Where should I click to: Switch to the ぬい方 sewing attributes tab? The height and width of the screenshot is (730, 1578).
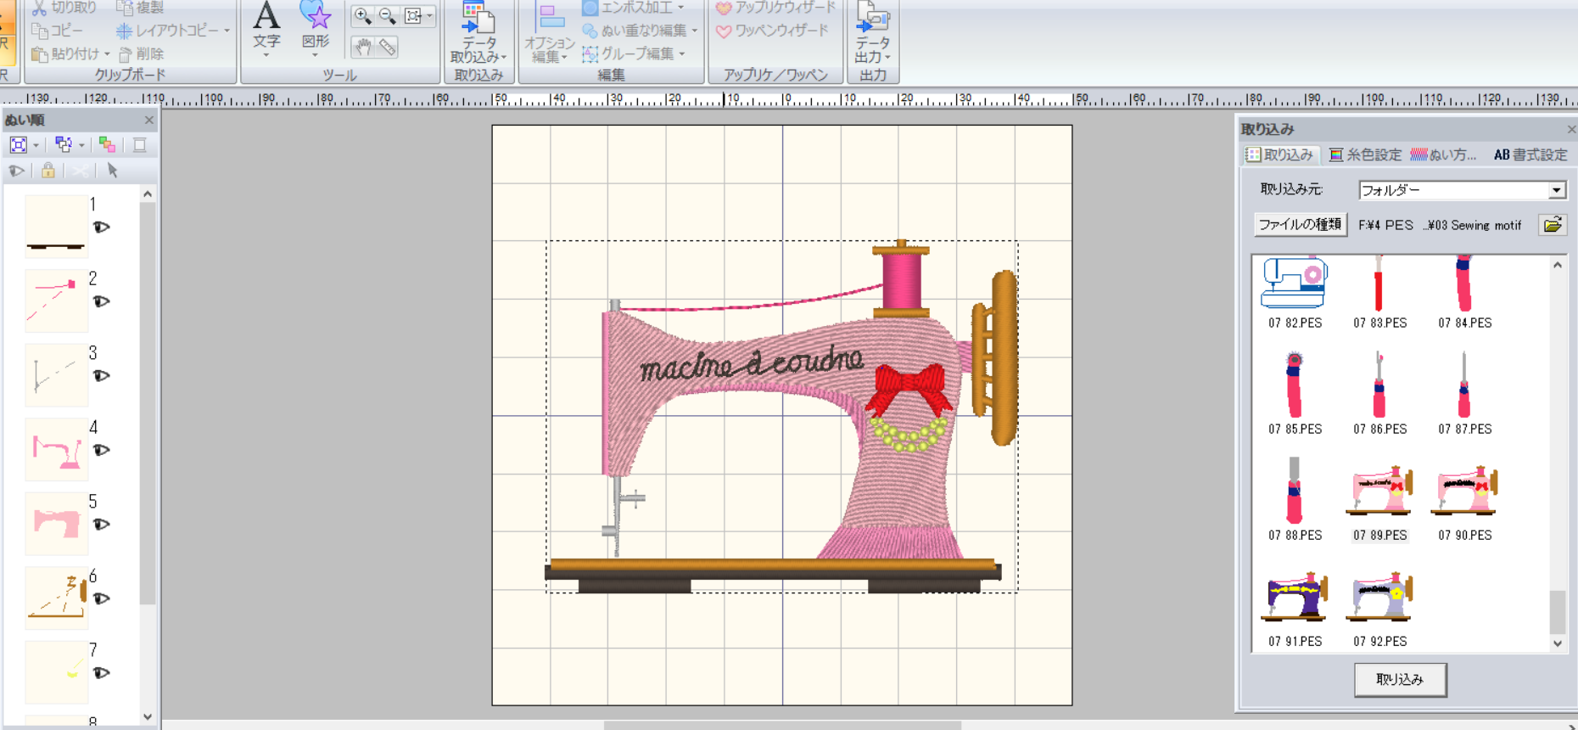1443,154
